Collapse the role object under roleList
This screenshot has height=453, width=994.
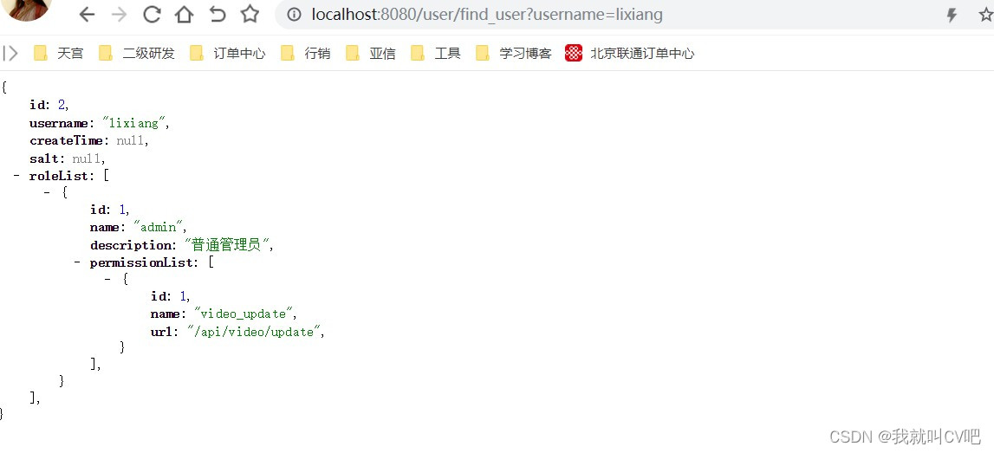[x=47, y=192]
